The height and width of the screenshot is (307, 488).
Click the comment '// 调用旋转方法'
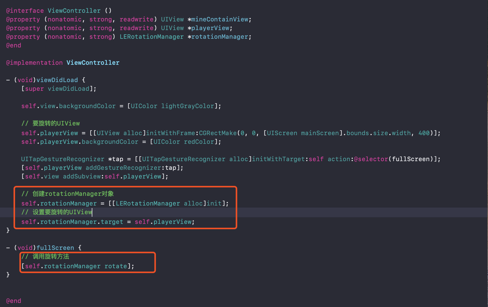45,257
